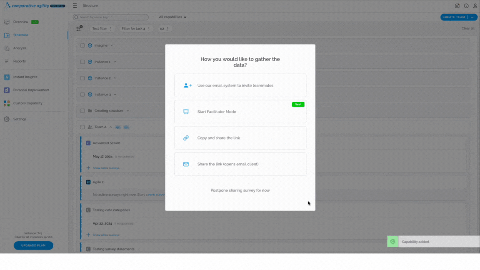480x270 pixels.
Task: Expand the Creating structure chevron
Action: point(127,111)
